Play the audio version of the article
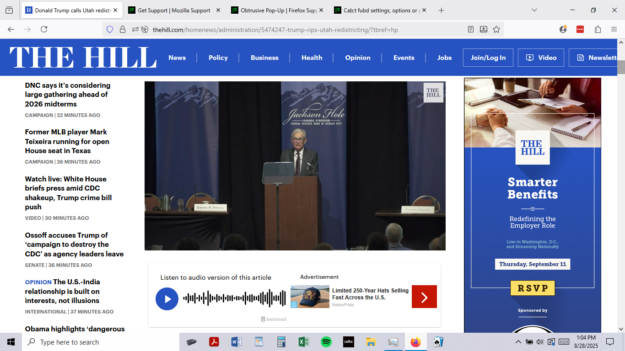 tap(167, 299)
